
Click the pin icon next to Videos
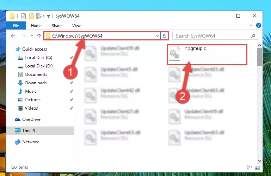[x=71, y=108]
